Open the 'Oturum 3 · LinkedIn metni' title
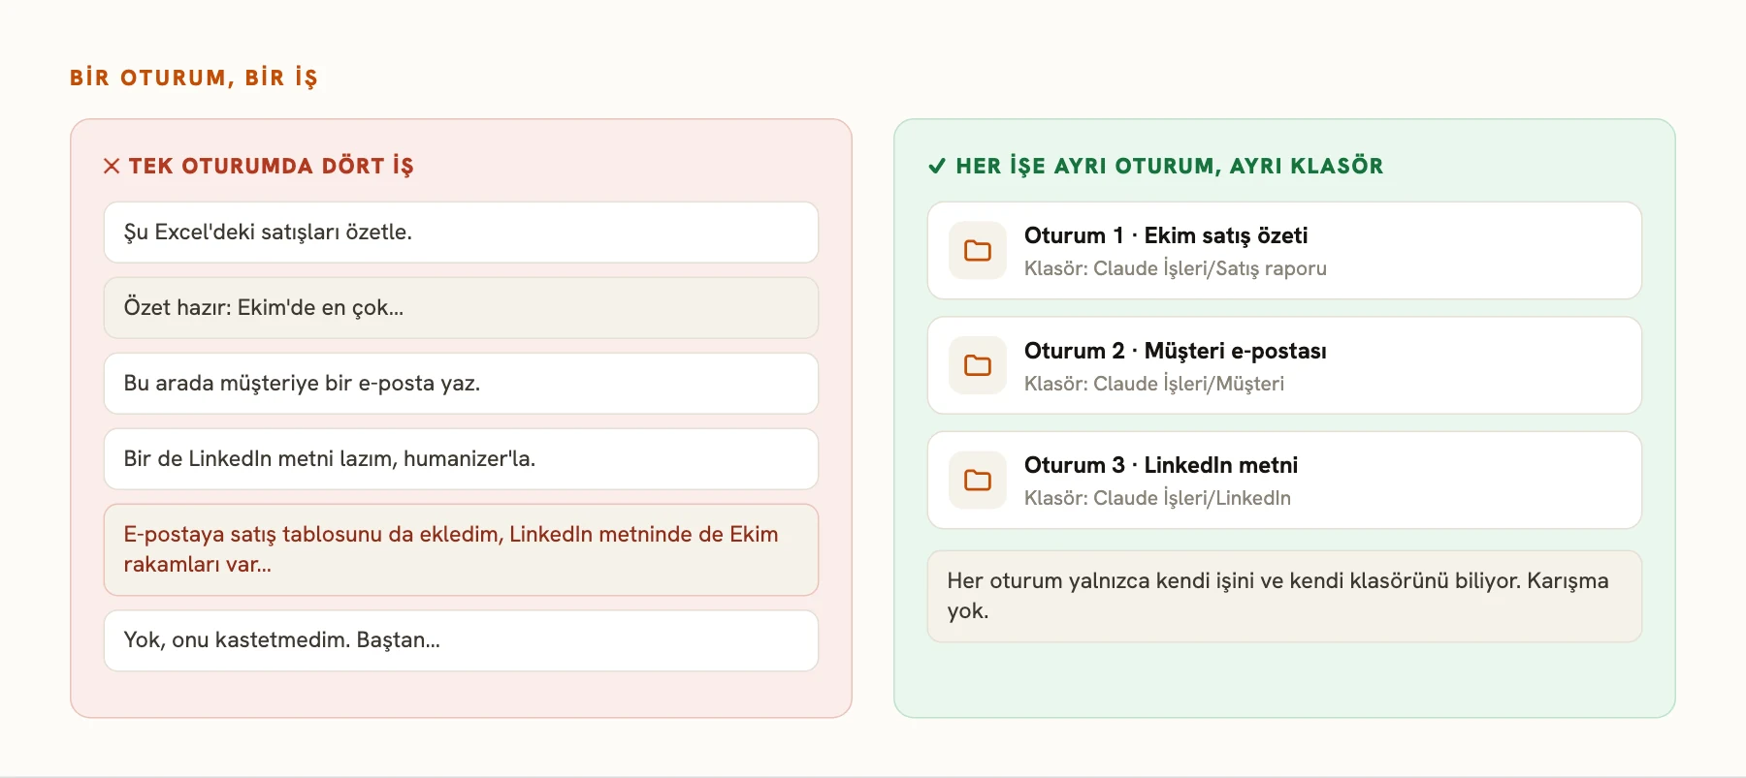The image size is (1746, 778). [x=1161, y=465]
